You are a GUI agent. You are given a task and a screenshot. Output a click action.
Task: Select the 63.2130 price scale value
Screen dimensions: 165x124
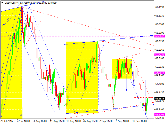160,118
